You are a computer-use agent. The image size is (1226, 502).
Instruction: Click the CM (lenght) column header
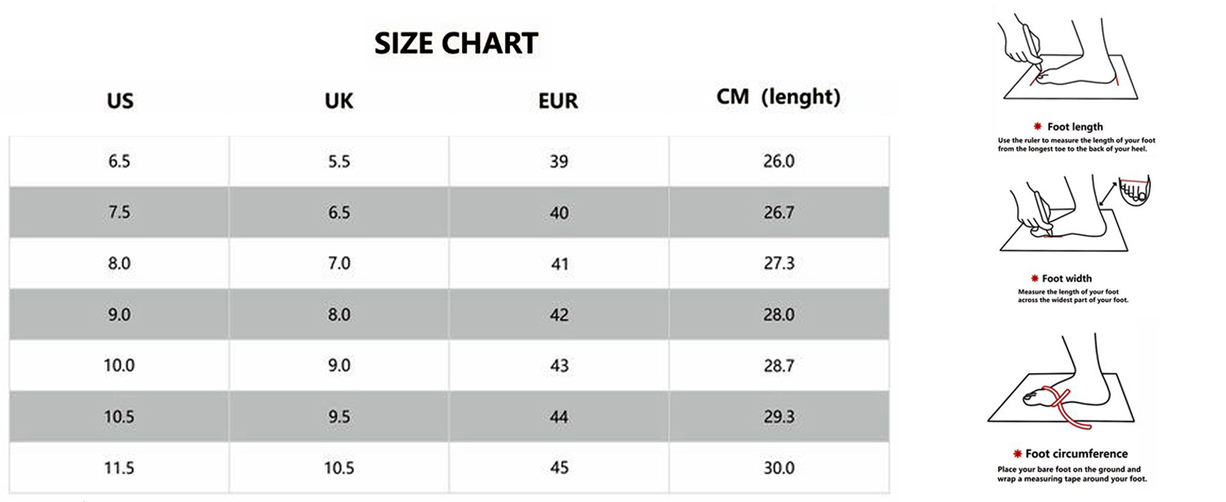pyautogui.click(x=778, y=97)
